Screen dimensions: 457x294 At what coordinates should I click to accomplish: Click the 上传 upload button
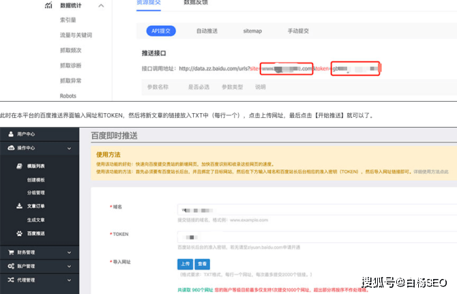click(185, 264)
